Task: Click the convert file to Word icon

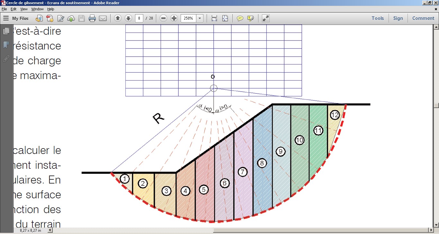Action: tap(39, 18)
